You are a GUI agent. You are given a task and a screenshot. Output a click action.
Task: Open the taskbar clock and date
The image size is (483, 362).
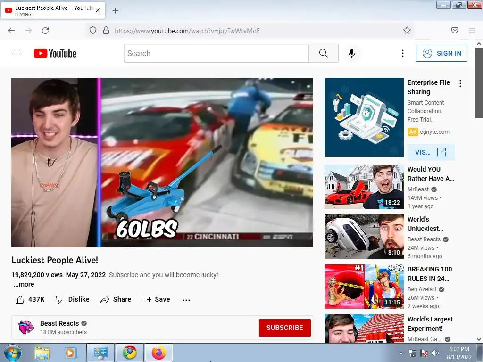click(x=459, y=353)
